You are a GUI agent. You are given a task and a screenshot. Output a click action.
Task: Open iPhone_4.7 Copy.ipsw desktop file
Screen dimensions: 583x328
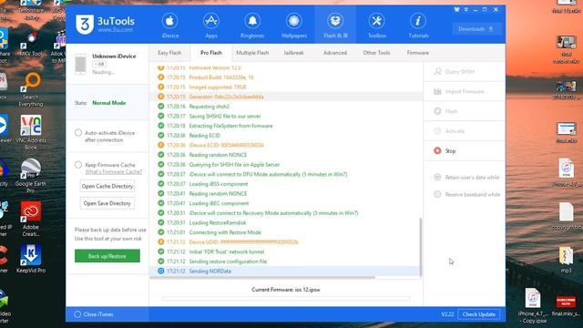pyautogui.click(x=532, y=305)
